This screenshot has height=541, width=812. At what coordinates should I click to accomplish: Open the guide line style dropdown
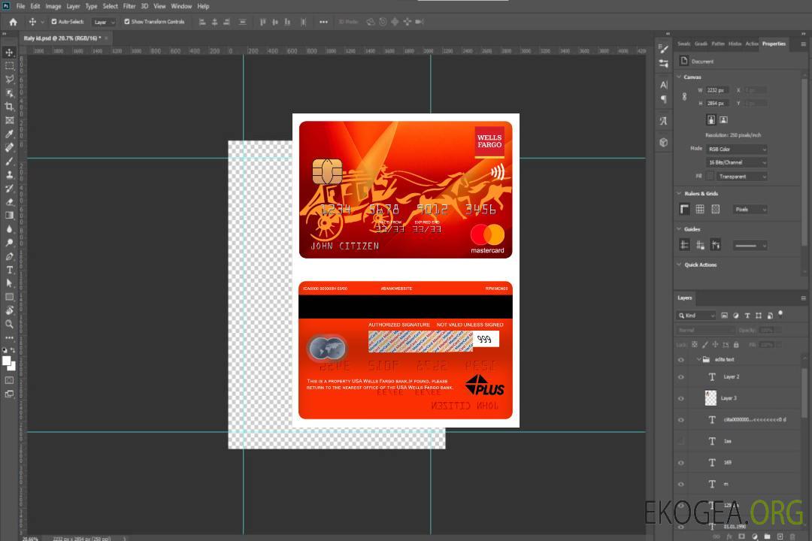pos(750,246)
